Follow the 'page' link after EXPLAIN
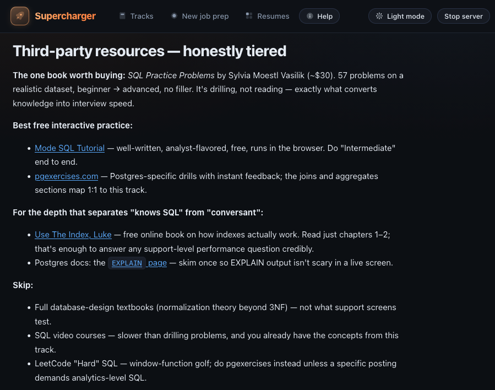The image size is (495, 390). pos(157,263)
